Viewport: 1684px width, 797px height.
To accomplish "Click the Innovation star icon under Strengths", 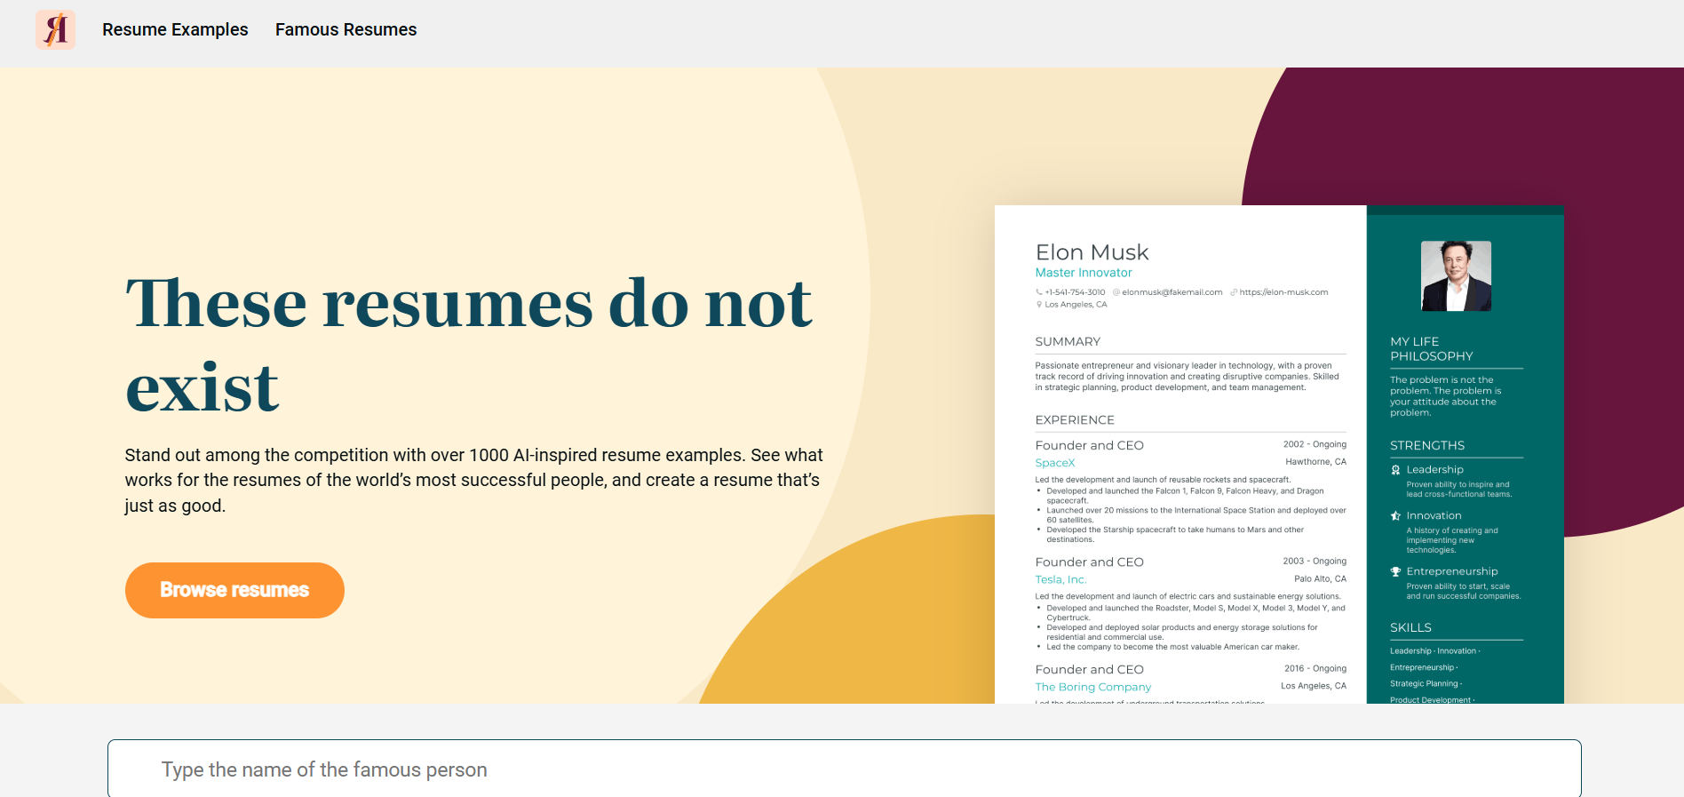I will tap(1395, 516).
